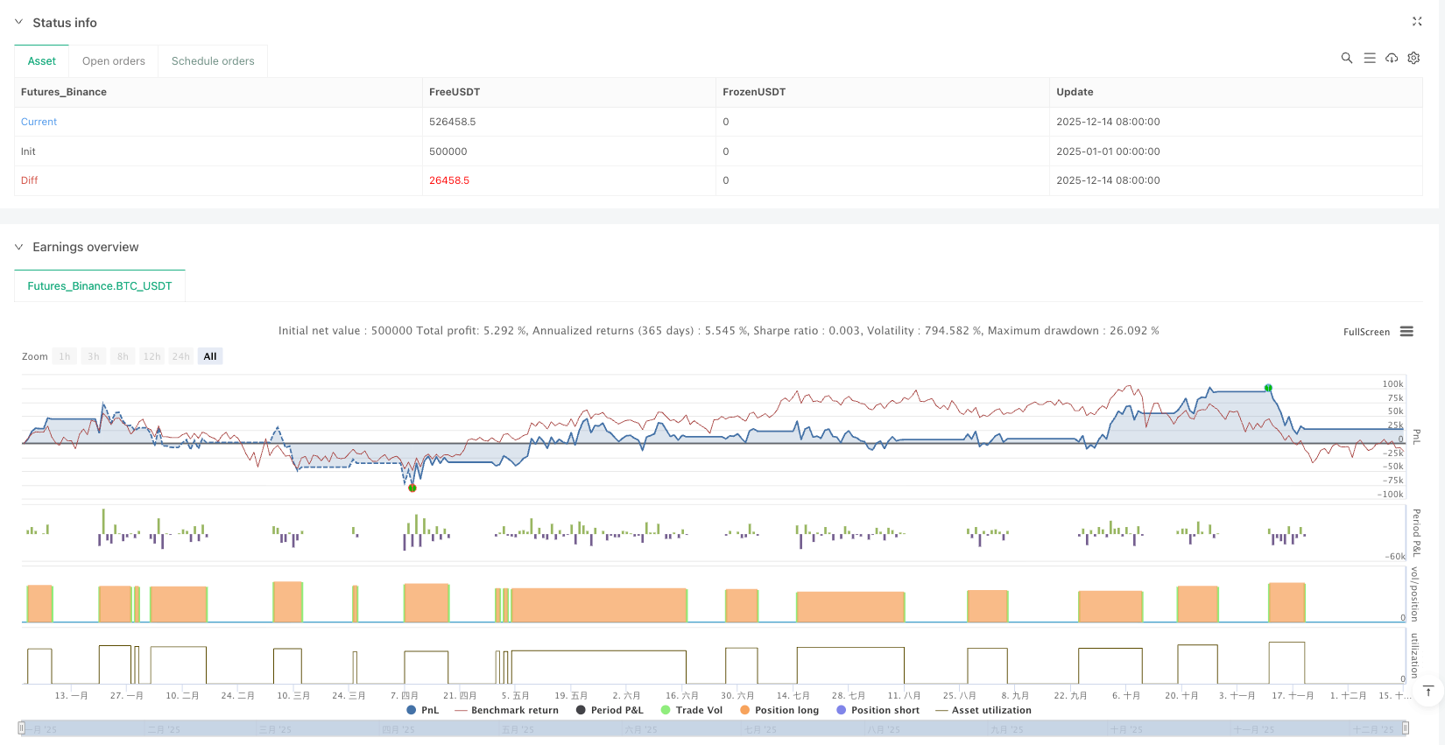
Task: Toggle the PnL series in legend
Action: [x=423, y=710]
